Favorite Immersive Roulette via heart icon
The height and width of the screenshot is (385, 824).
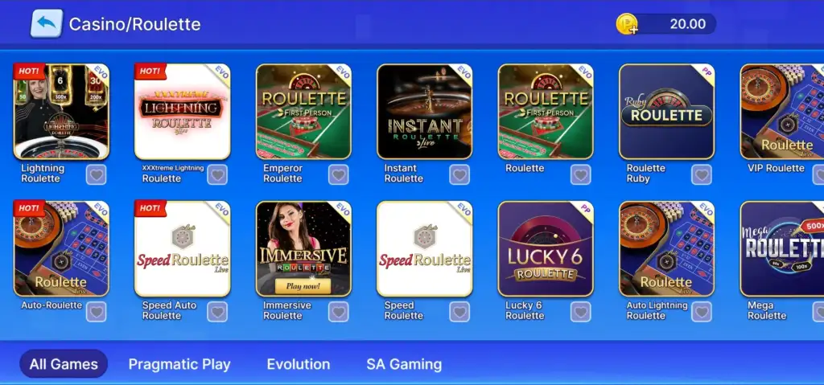(x=339, y=312)
